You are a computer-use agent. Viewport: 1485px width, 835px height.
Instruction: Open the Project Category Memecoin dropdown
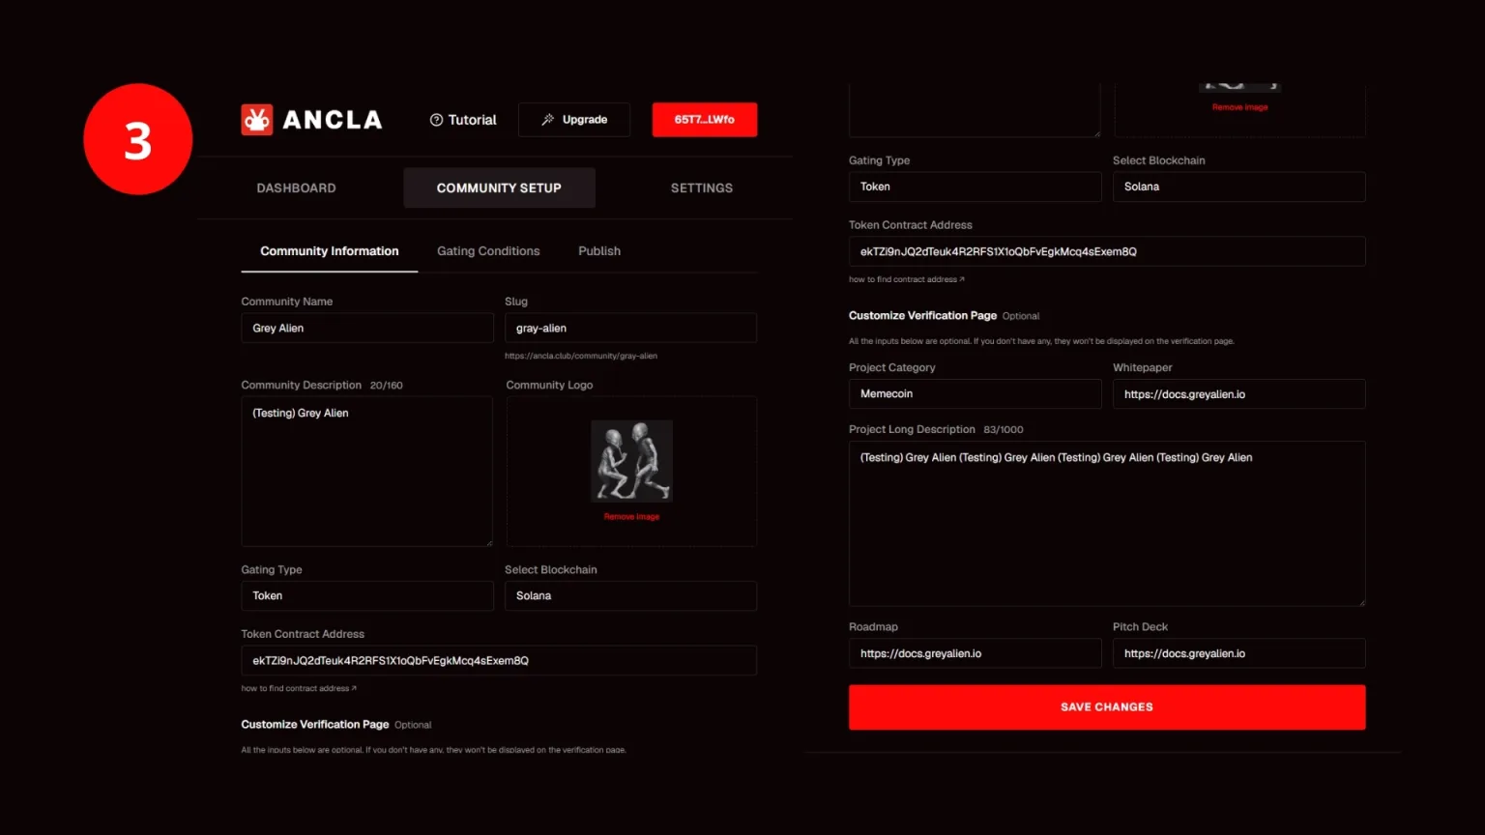975,394
